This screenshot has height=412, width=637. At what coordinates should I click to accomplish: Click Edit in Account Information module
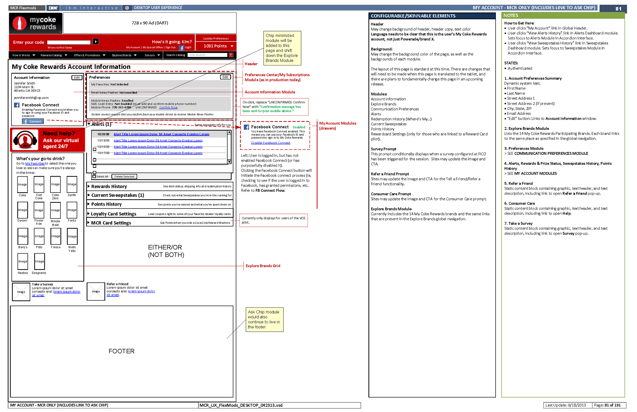point(77,78)
